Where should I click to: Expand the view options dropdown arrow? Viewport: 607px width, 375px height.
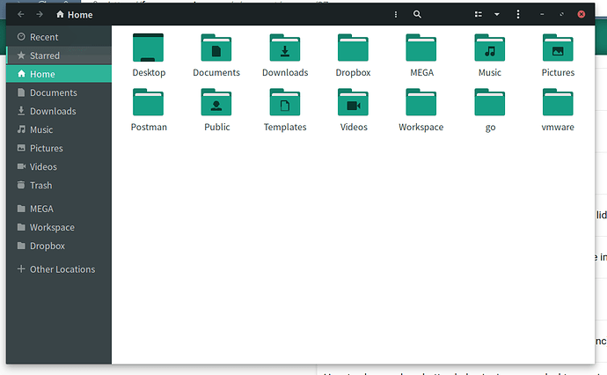click(x=497, y=14)
